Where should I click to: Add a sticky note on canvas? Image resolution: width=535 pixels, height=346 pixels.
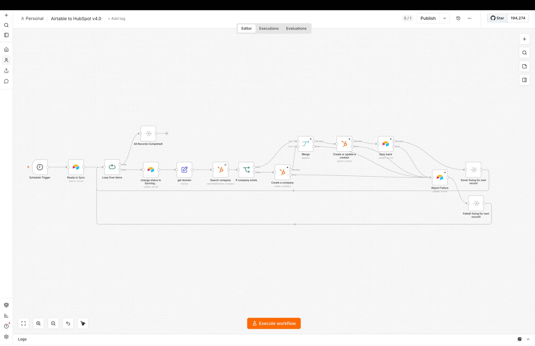click(x=524, y=66)
